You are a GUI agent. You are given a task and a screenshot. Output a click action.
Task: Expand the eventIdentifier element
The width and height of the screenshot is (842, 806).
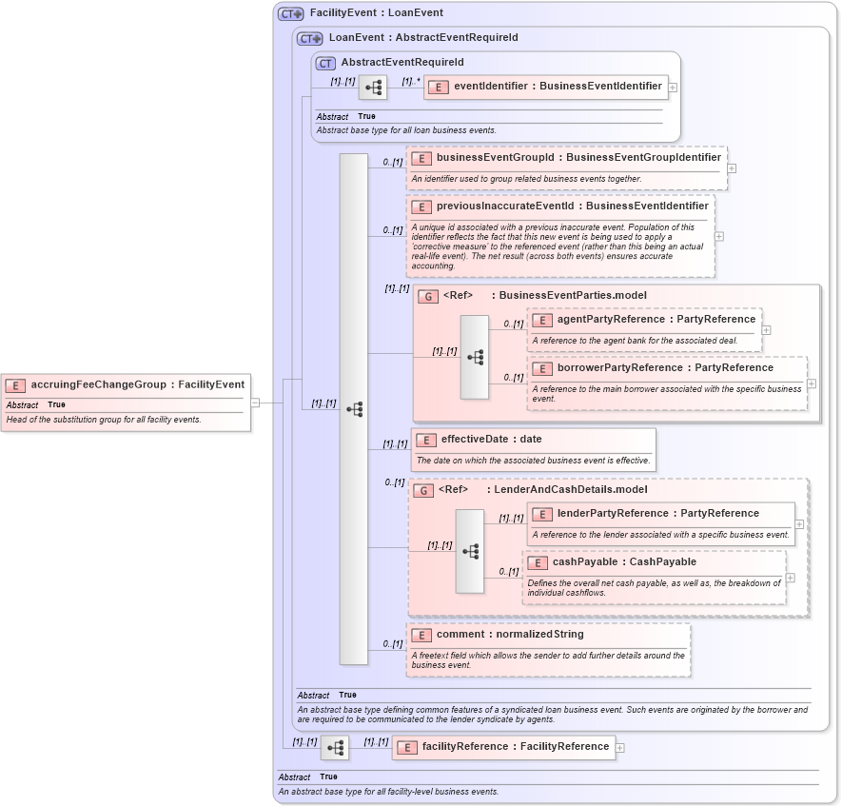673,87
